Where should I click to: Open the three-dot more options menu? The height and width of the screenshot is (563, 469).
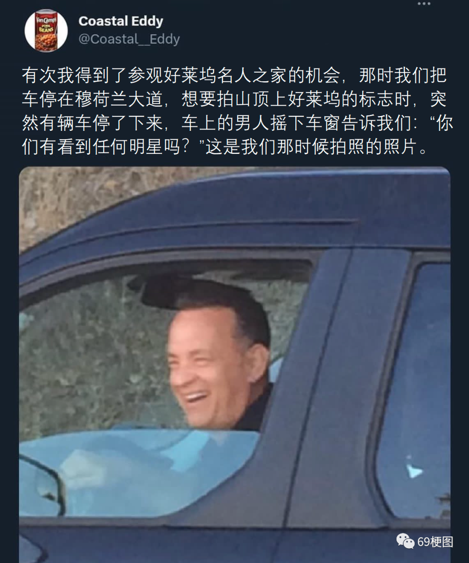[x=423, y=3]
